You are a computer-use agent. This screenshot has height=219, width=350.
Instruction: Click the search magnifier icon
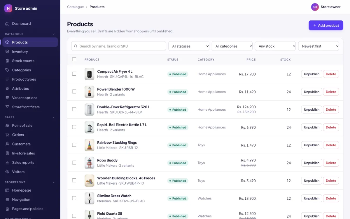pyautogui.click(x=76, y=46)
